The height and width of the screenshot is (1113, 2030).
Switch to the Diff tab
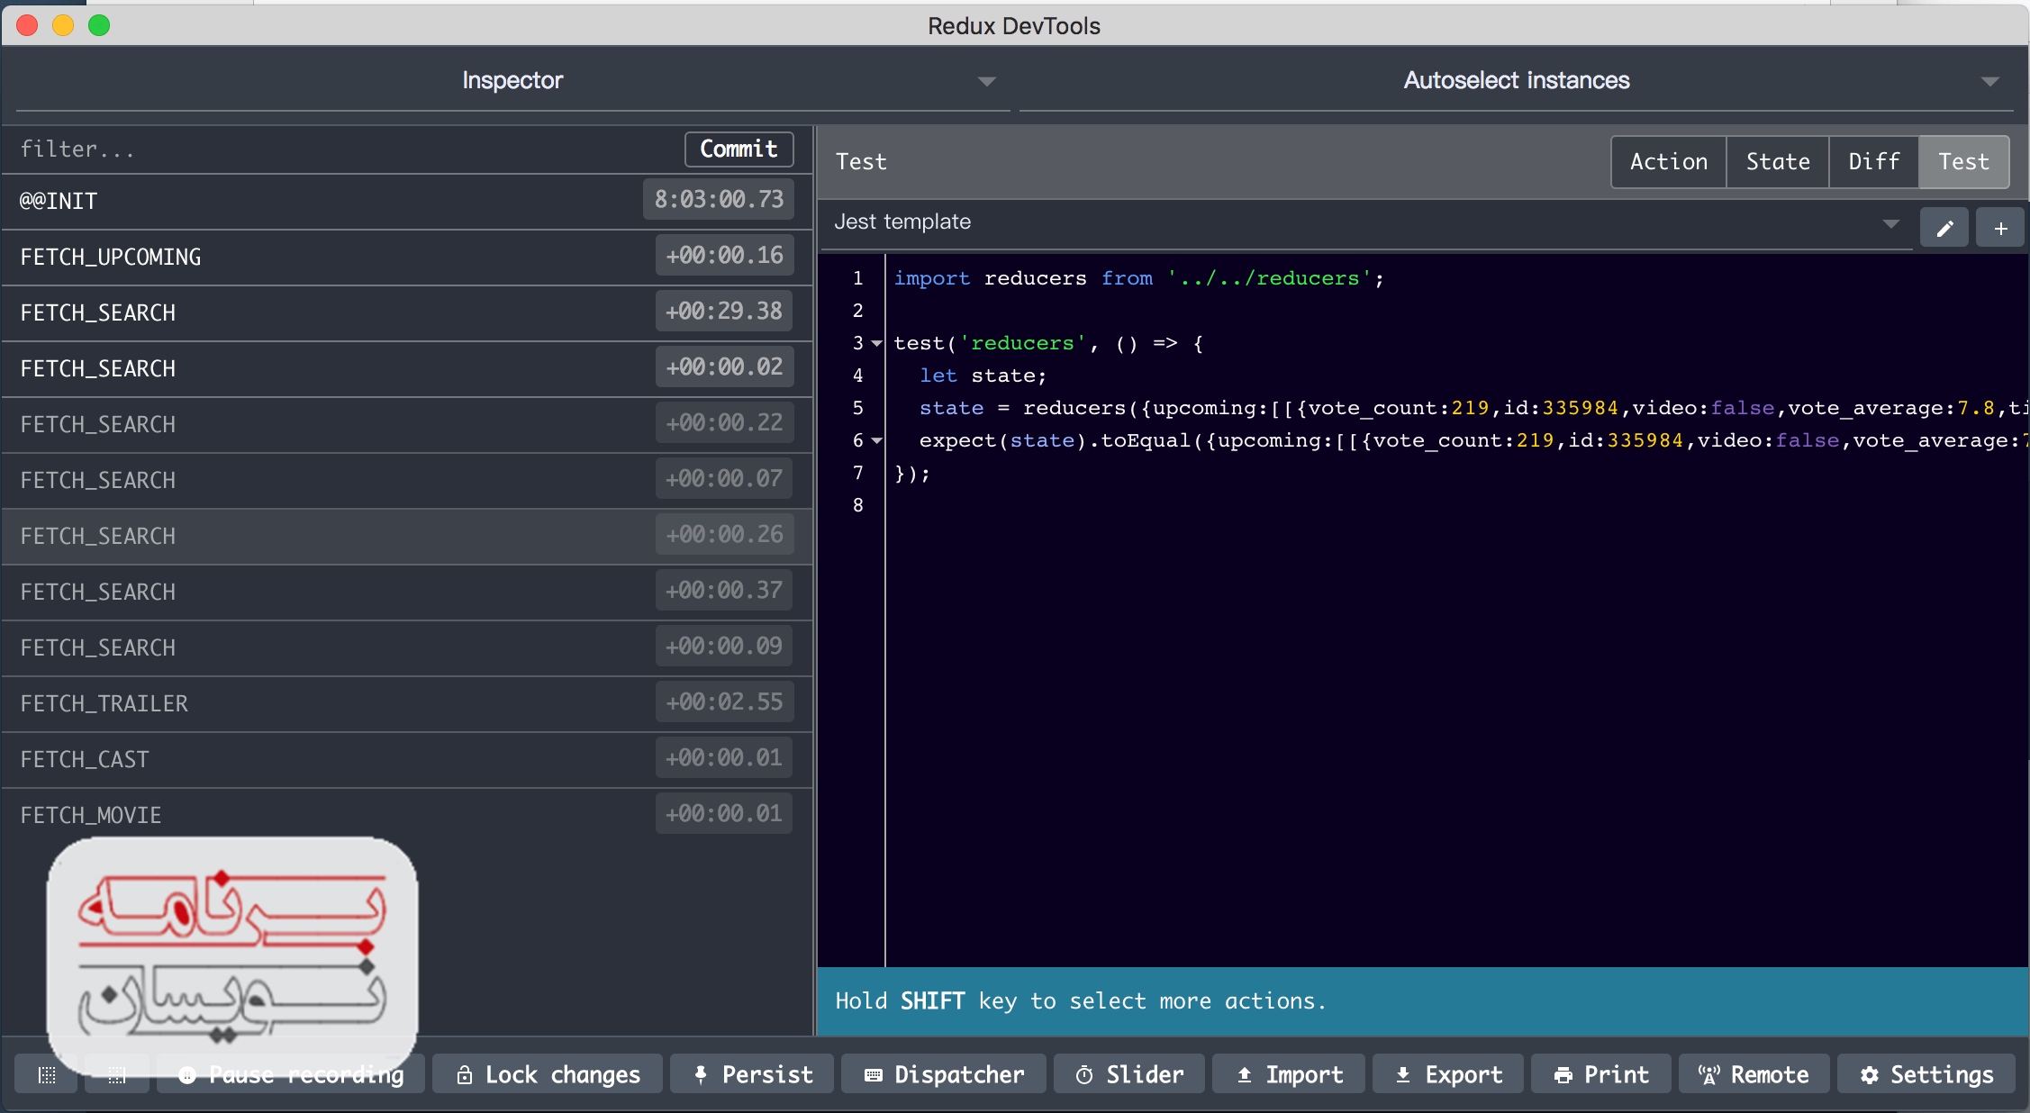pos(1873,162)
